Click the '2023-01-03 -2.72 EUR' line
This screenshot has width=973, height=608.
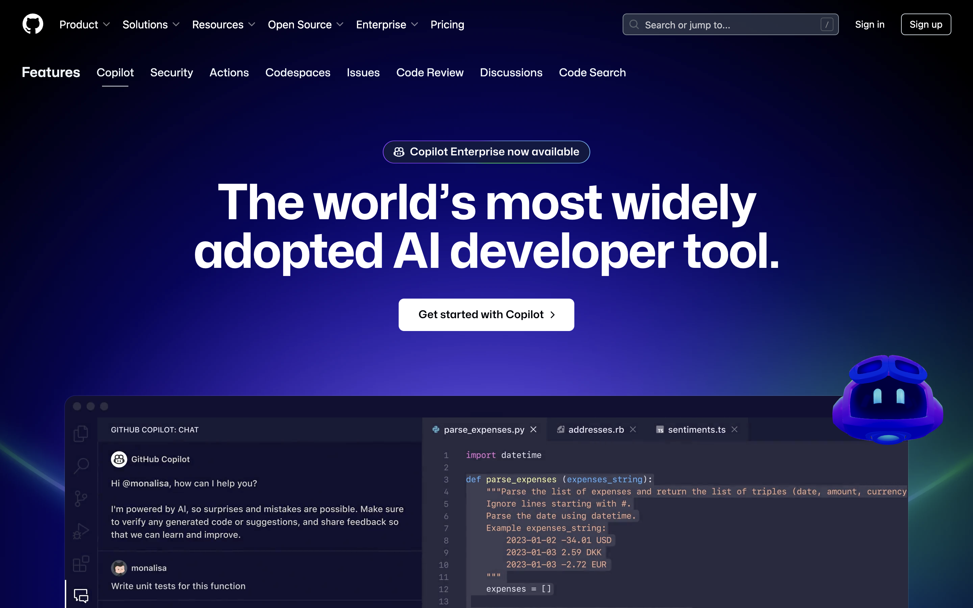[x=556, y=564]
